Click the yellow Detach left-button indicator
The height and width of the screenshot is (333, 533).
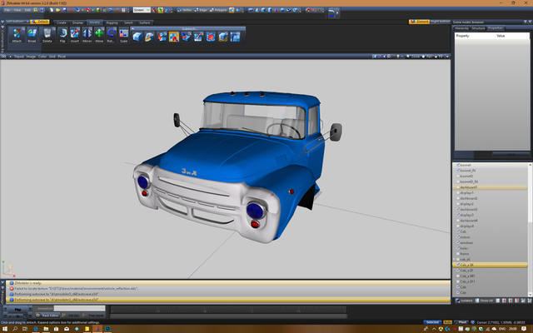pos(40,22)
